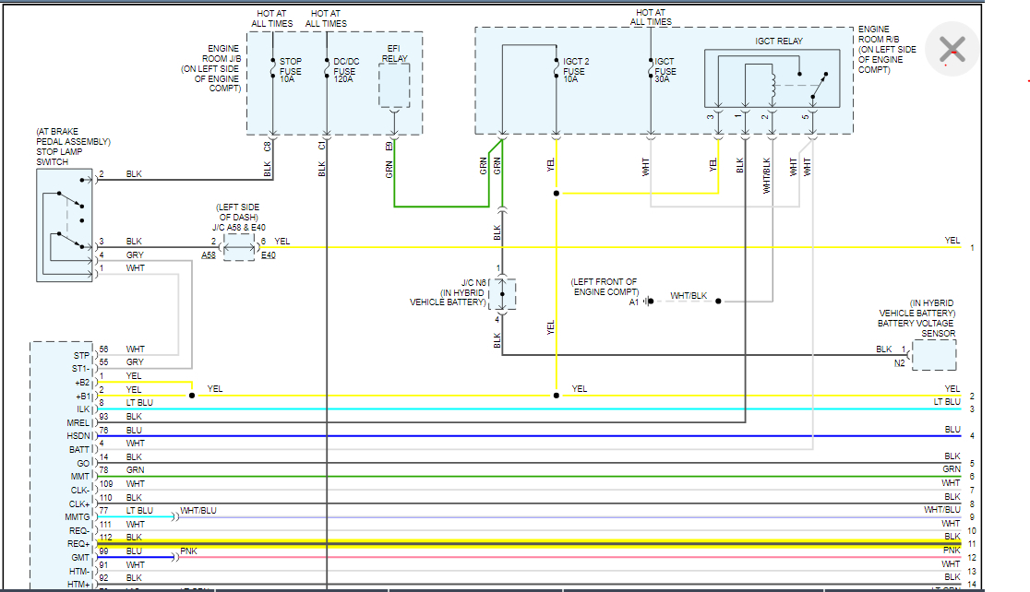Click the IGCT 30A fuse symbol

point(651,67)
